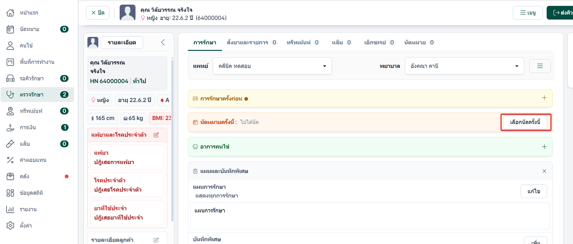
Task: Click เลือกนัดครั้งนี้ button
Action: 525,122
